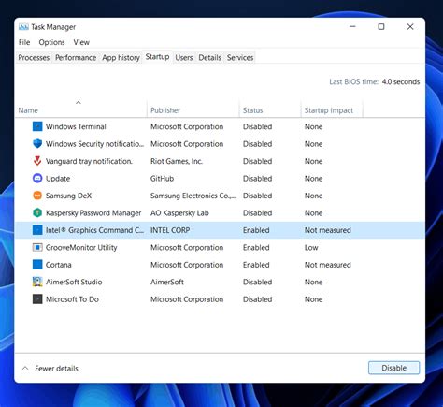This screenshot has height=407, width=443.
Task: Click the Disable button
Action: (393, 368)
